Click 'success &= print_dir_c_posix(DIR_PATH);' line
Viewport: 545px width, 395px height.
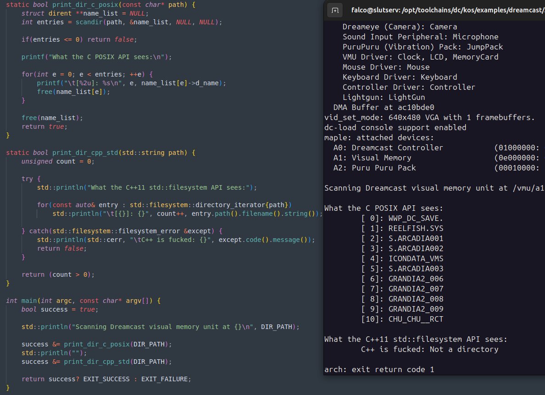pos(97,344)
